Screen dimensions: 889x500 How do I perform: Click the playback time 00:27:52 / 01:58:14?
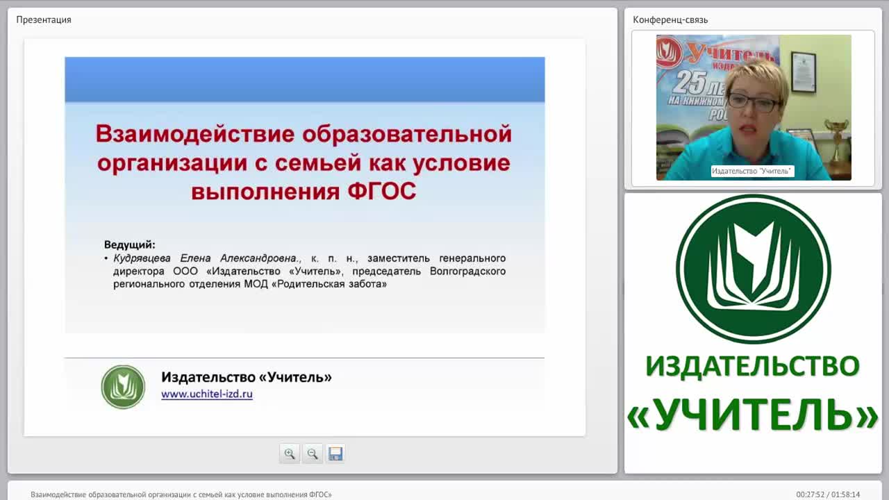(x=828, y=494)
